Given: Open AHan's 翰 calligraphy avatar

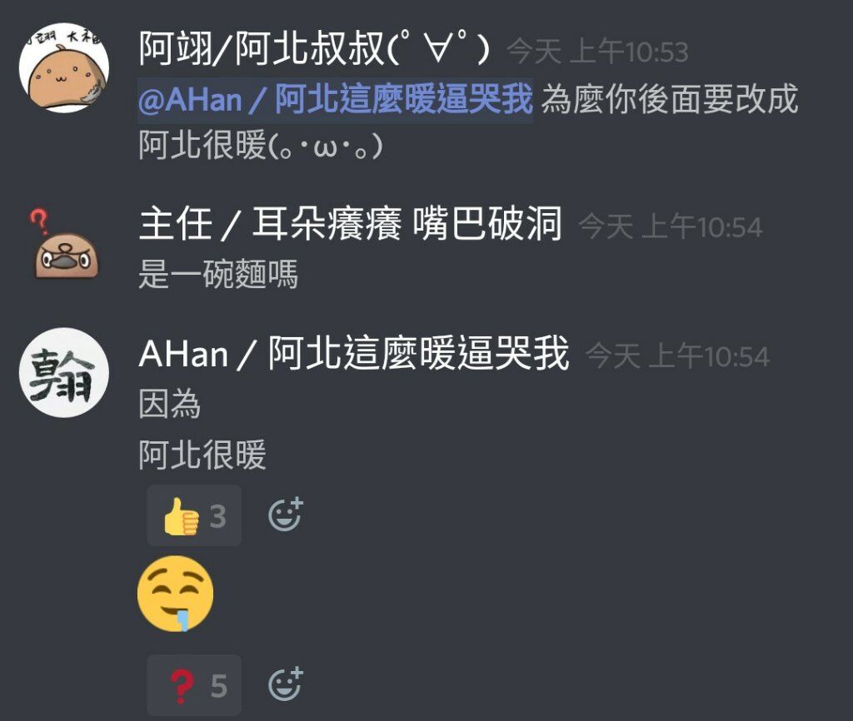Looking at the screenshot, I should coord(64,372).
